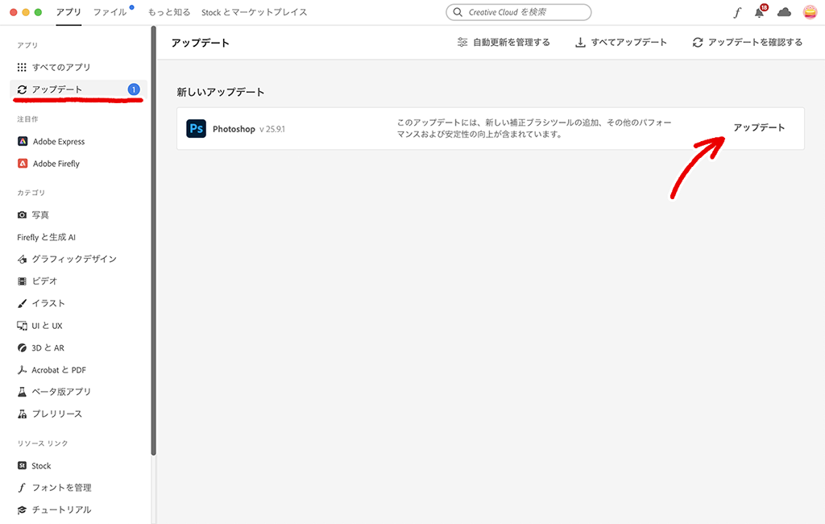Select the ビデオ category label
This screenshot has height=524, width=825.
tap(44, 281)
